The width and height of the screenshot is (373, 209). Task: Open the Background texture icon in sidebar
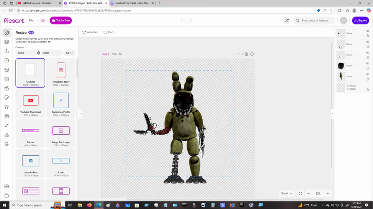[7, 116]
